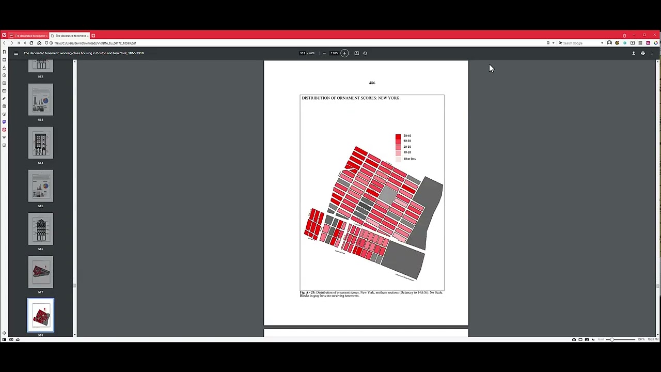Edit the 110% zoom level field

click(x=335, y=53)
